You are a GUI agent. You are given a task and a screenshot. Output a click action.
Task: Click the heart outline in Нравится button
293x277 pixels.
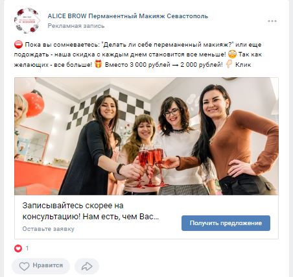(24, 266)
